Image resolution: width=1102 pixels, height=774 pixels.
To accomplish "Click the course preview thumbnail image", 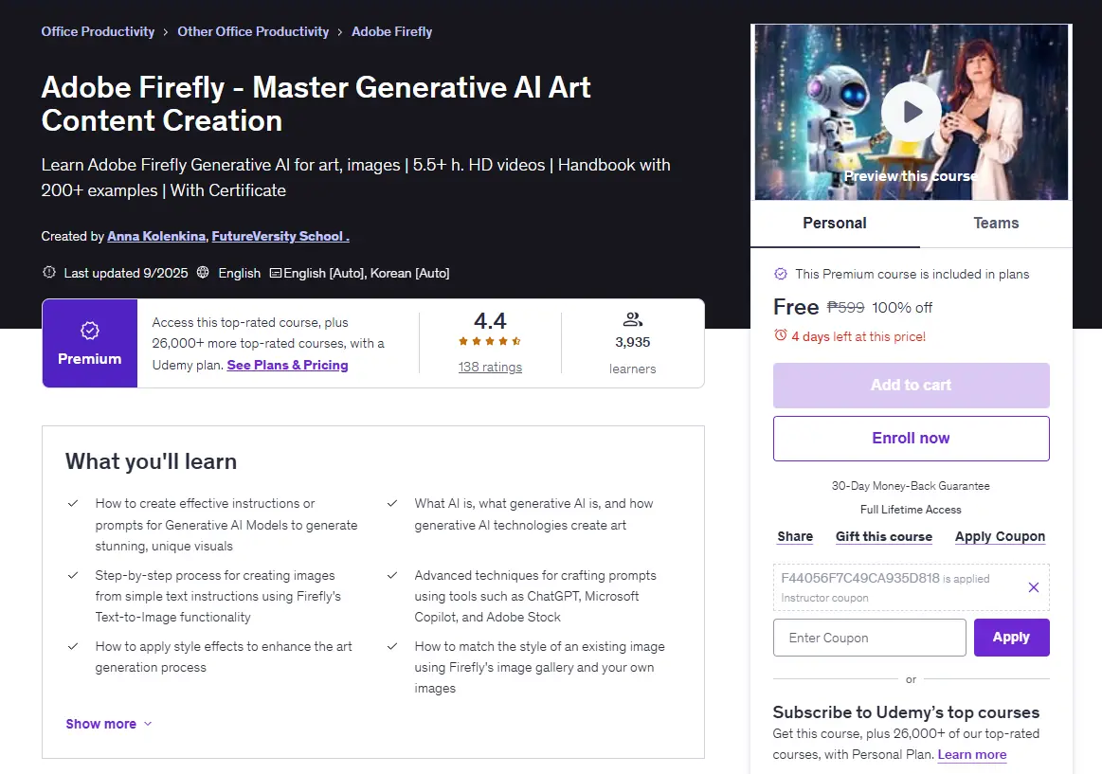I will coord(911,113).
